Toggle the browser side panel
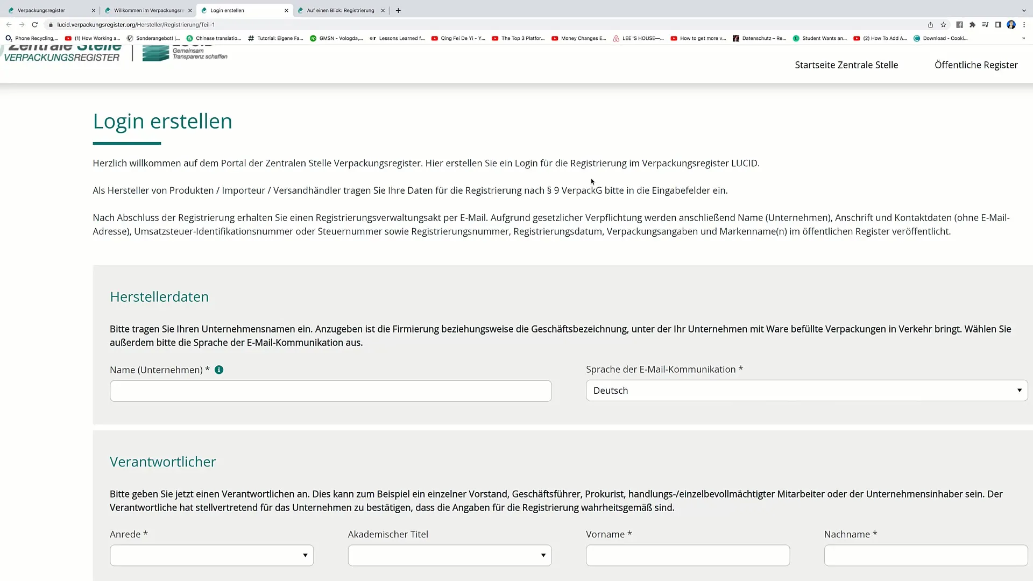 pos(998,25)
